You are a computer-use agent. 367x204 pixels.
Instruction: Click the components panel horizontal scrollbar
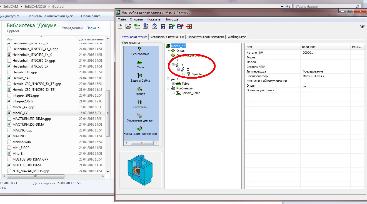[x=142, y=143]
